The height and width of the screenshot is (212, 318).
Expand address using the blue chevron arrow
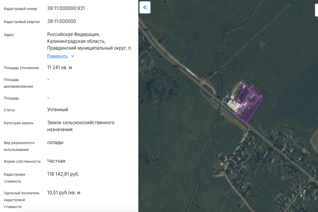point(73,56)
